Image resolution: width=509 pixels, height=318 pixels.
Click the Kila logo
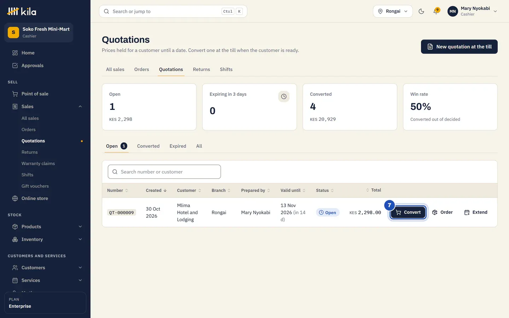22,11
